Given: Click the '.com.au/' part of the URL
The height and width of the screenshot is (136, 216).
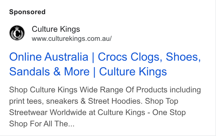Looking at the screenshot, I should click(x=98, y=39).
